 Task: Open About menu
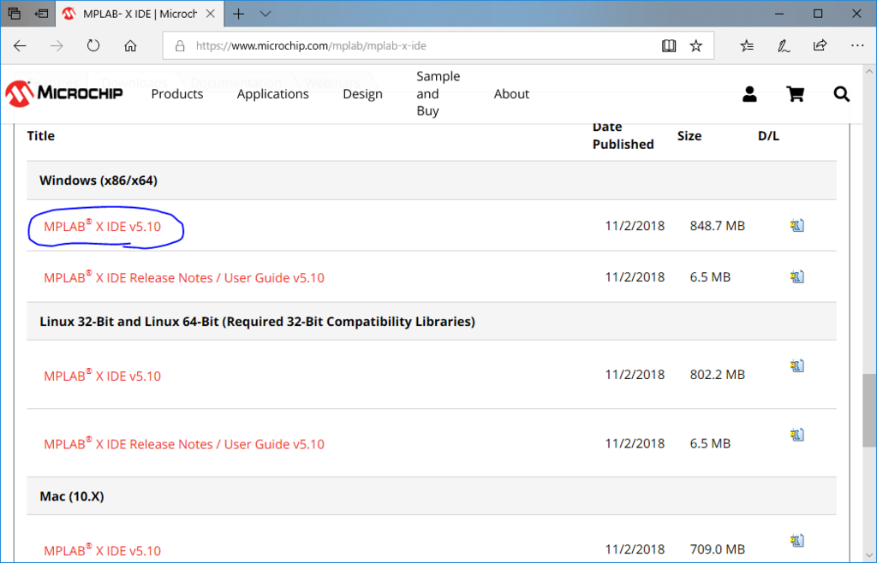point(511,94)
